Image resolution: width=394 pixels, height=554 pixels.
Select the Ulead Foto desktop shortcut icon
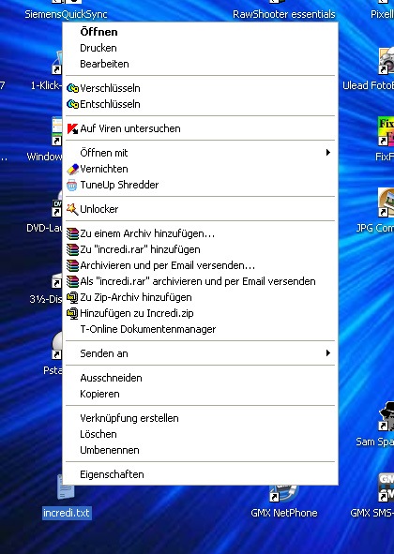click(386, 61)
